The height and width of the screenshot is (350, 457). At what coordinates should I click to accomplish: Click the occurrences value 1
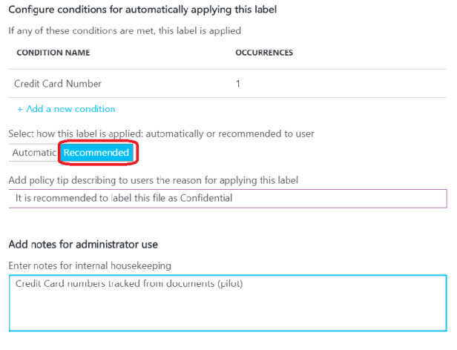tap(238, 84)
